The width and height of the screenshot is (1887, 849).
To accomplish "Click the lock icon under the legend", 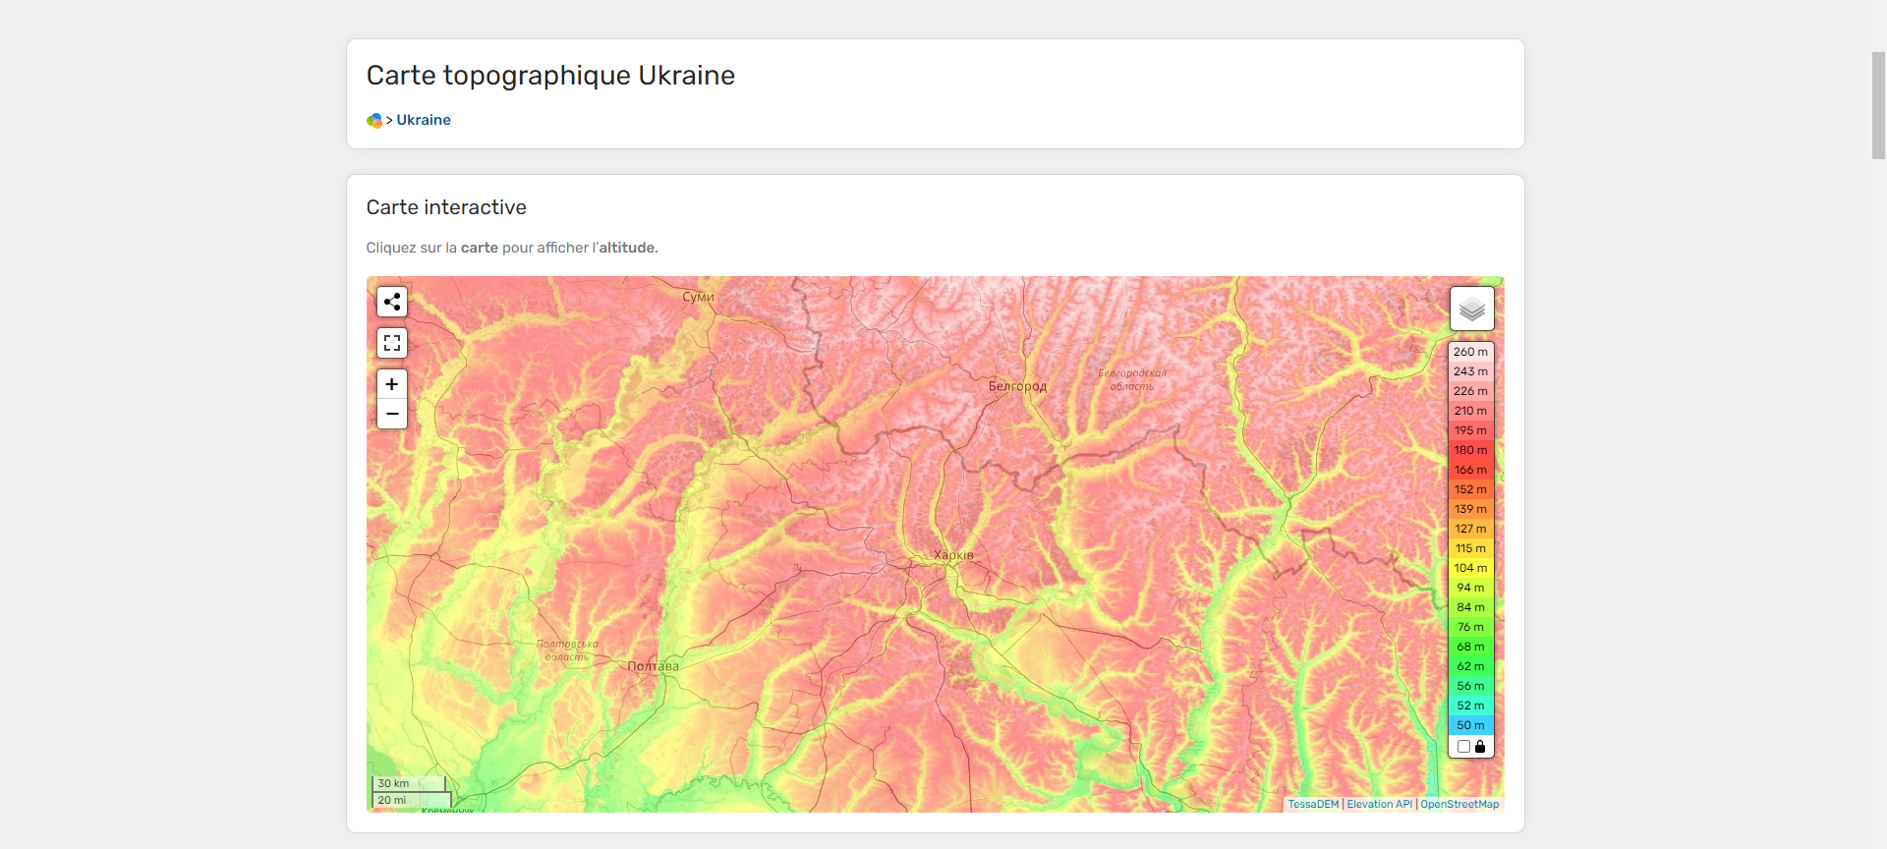I will pos(1480,747).
